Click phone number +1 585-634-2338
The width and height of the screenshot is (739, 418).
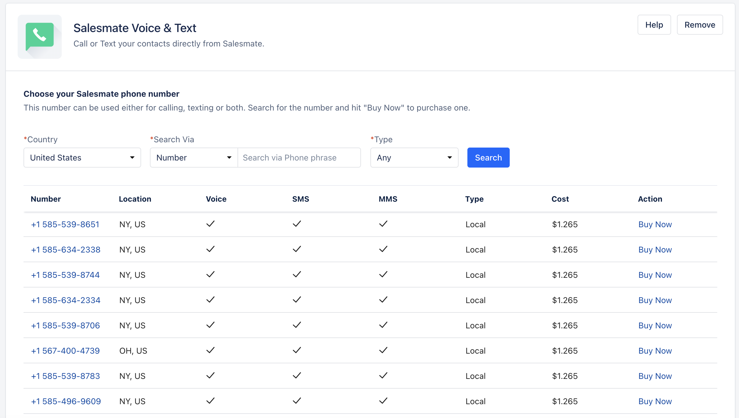[x=66, y=250]
